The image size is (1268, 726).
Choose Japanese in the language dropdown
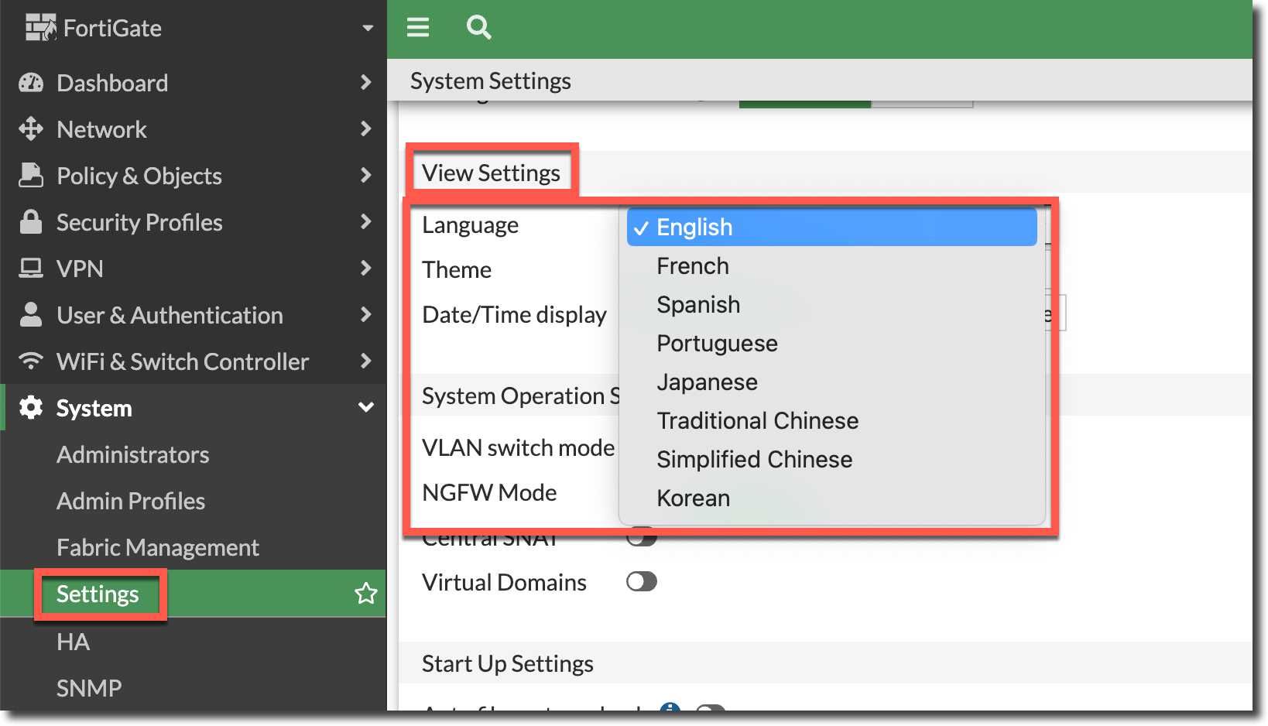[x=707, y=382]
